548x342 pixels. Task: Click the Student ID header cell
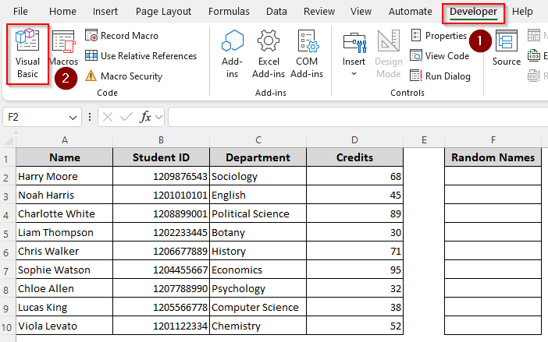tap(161, 157)
